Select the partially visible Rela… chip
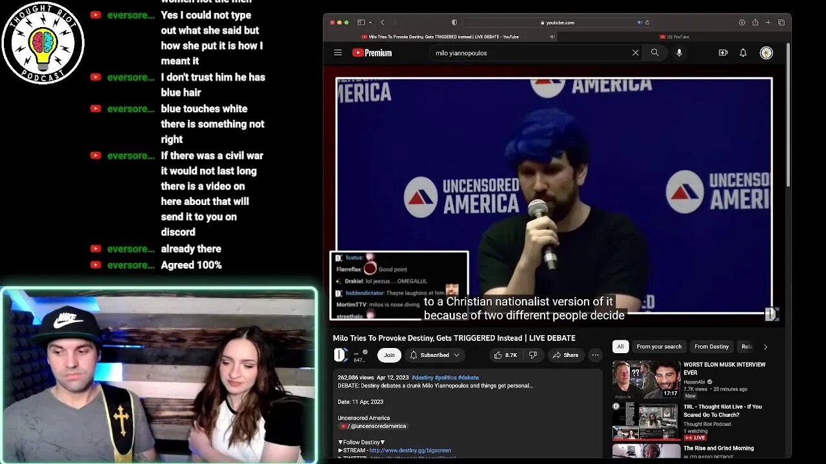 747,347
